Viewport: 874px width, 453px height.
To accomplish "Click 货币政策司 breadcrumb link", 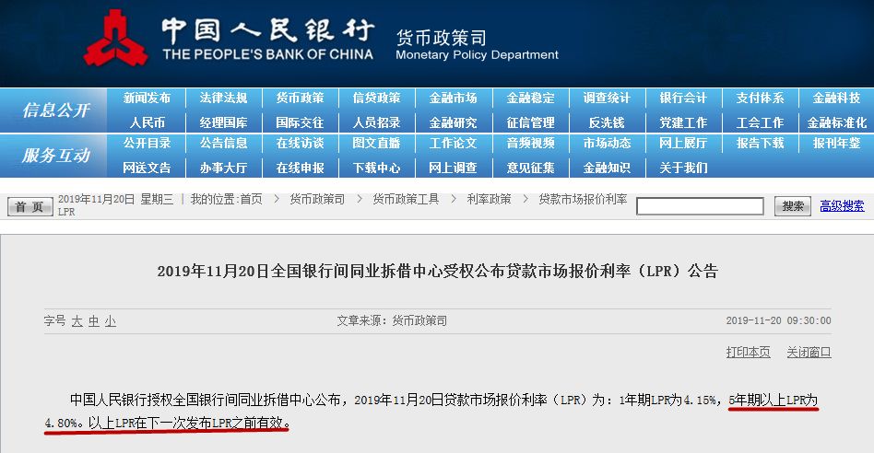I will tap(317, 199).
